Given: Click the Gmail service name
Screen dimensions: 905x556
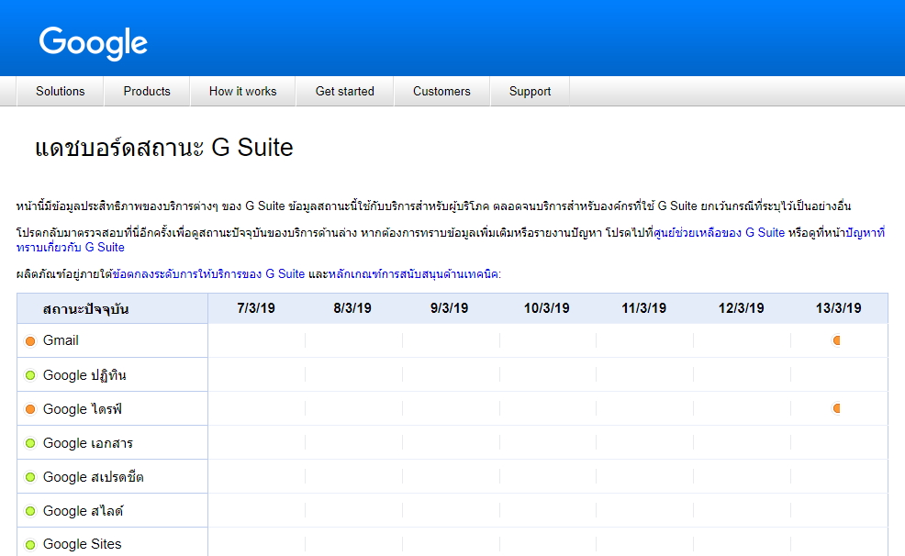Looking at the screenshot, I should (61, 340).
